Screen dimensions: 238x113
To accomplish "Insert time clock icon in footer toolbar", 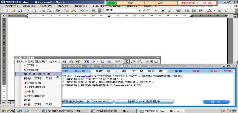I will click(93, 62).
